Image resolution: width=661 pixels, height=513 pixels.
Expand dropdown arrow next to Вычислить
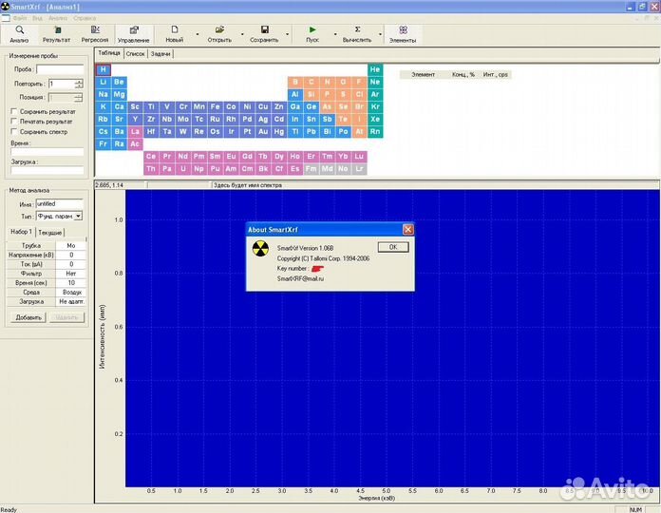[x=380, y=34]
